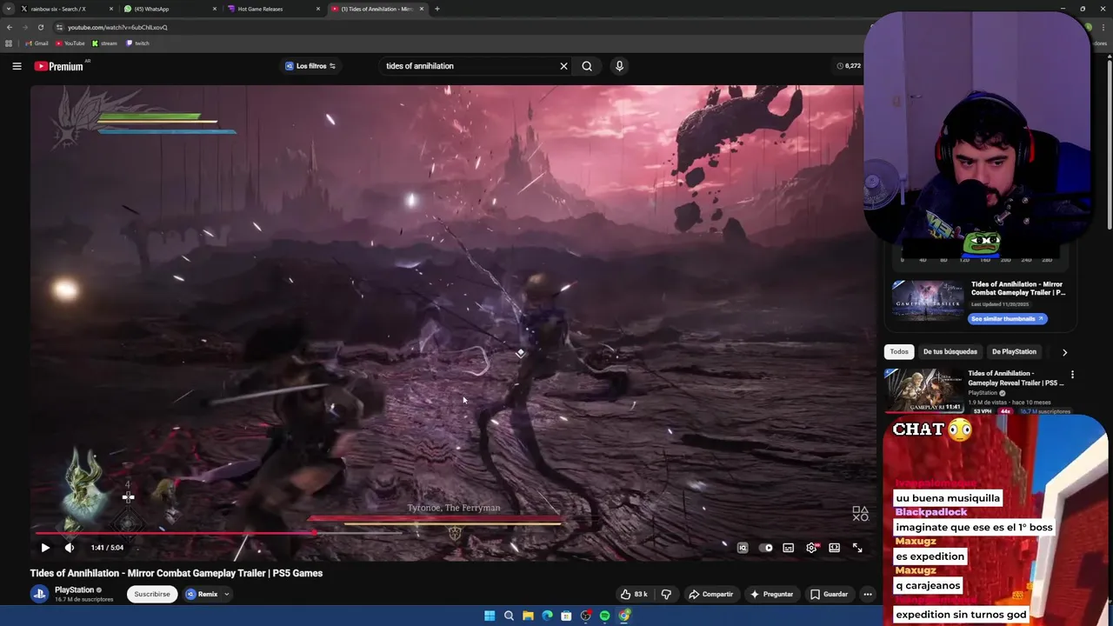
Task: Select the De tus búsquedas chip
Action: click(950, 351)
